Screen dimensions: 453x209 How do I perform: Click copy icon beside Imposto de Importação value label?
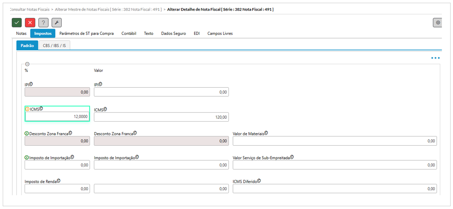[137, 157]
